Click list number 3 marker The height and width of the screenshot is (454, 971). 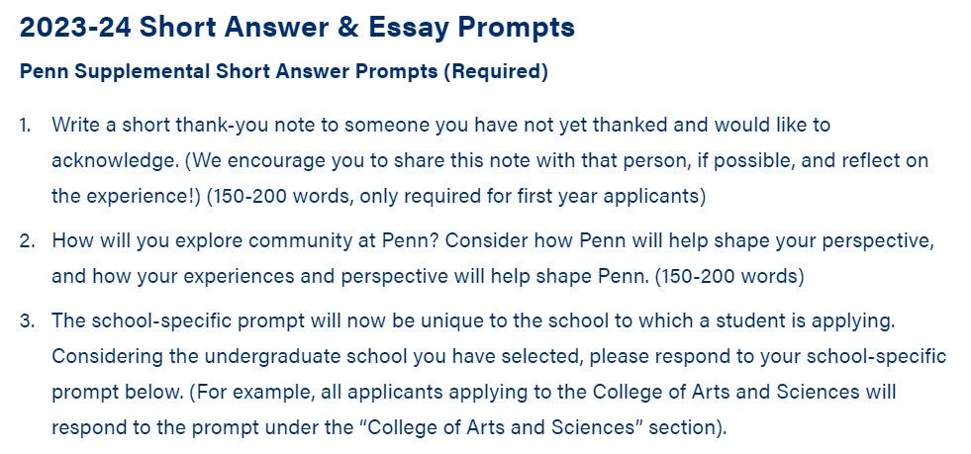coord(27,321)
